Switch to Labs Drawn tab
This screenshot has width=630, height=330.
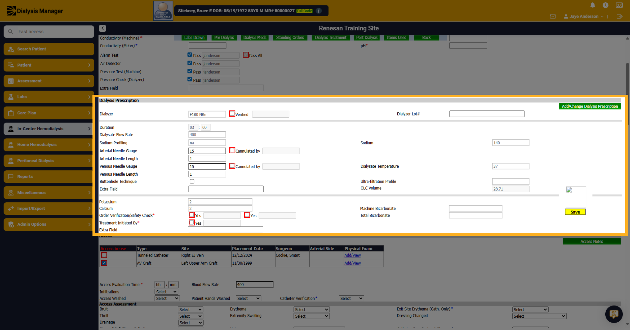click(194, 38)
